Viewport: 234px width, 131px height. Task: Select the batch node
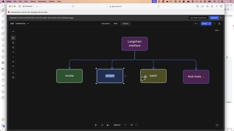pos(154,76)
